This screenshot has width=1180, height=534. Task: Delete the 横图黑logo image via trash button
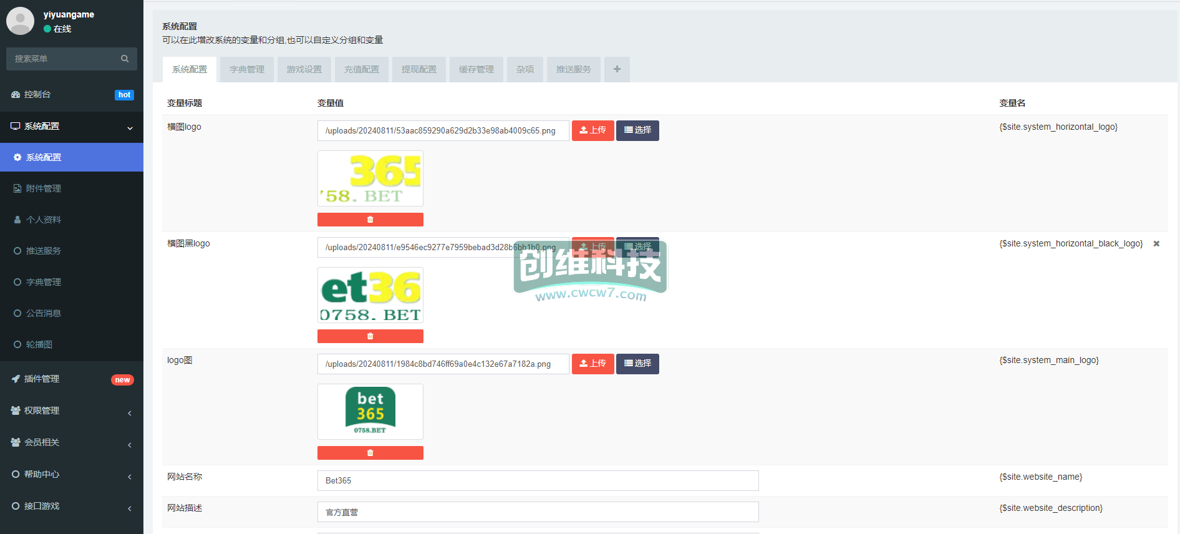tap(370, 336)
